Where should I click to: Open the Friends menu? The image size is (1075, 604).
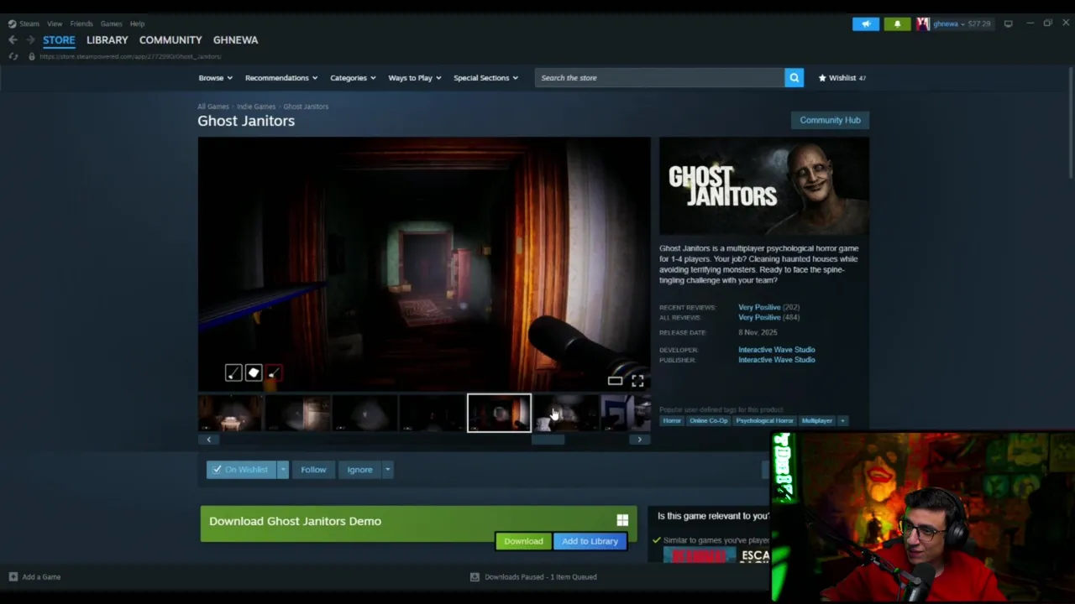pos(81,23)
